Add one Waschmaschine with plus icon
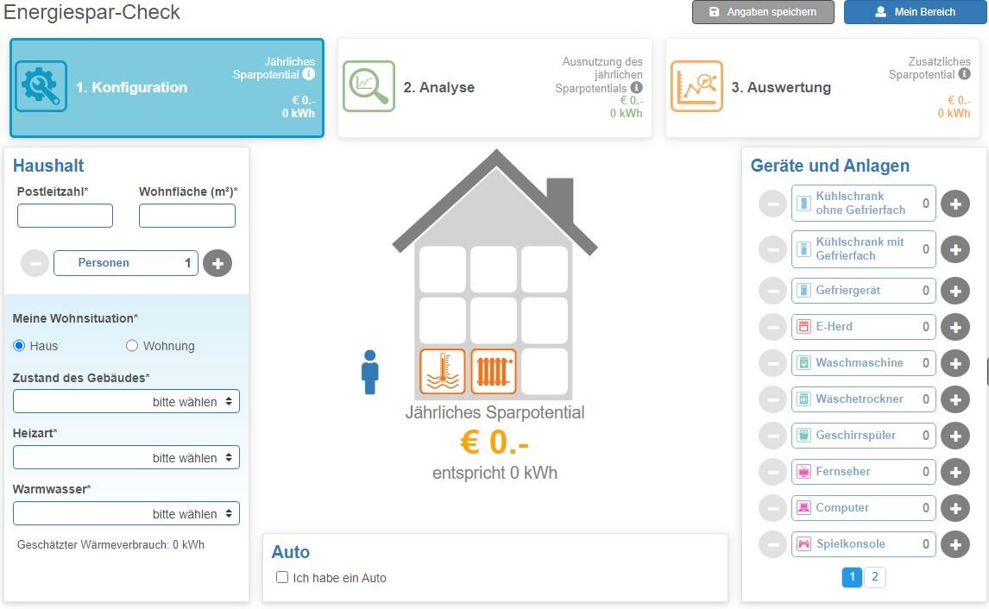Screen dimensions: 989x609 (954, 363)
